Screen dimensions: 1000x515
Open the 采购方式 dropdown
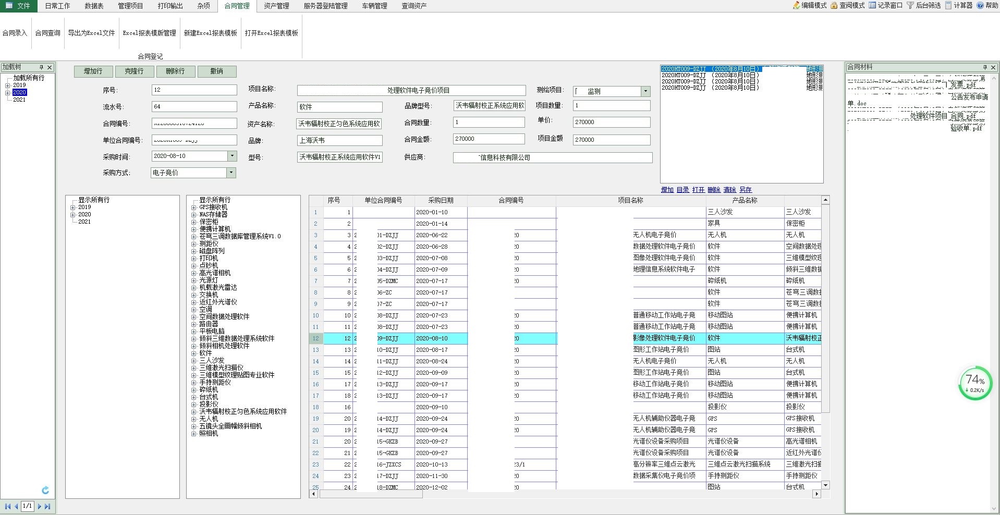coord(231,173)
